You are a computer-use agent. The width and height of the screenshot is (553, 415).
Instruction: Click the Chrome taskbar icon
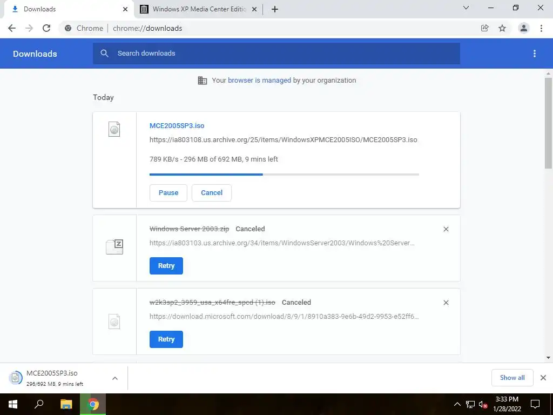click(x=93, y=404)
